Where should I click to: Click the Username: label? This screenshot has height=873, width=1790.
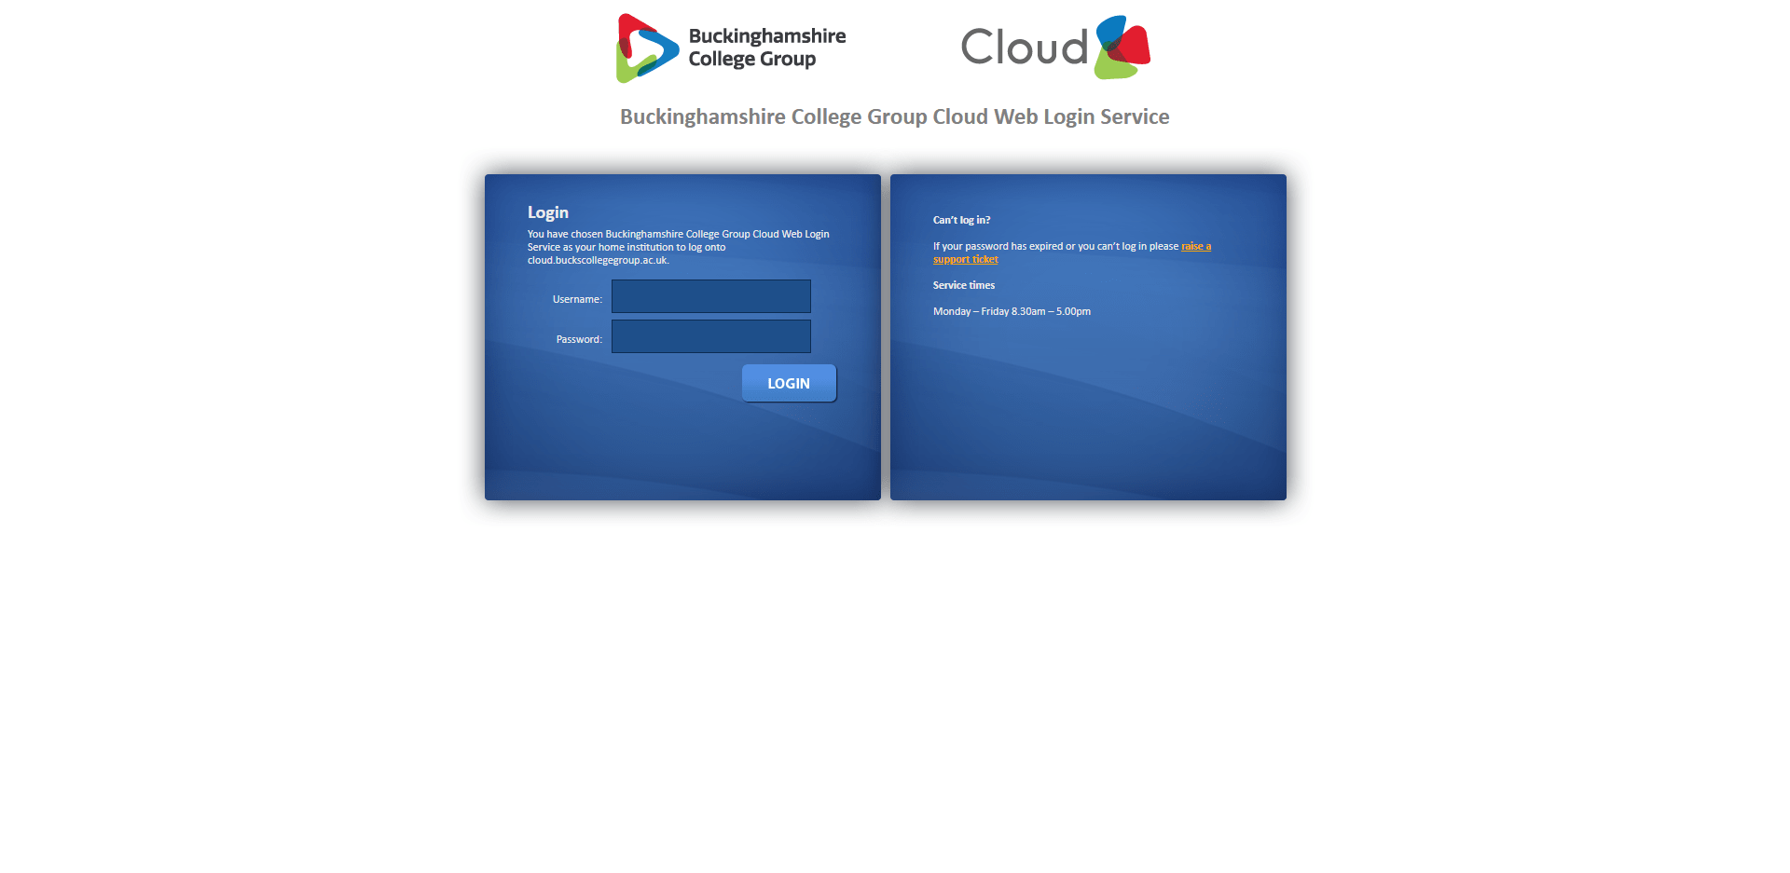click(577, 299)
